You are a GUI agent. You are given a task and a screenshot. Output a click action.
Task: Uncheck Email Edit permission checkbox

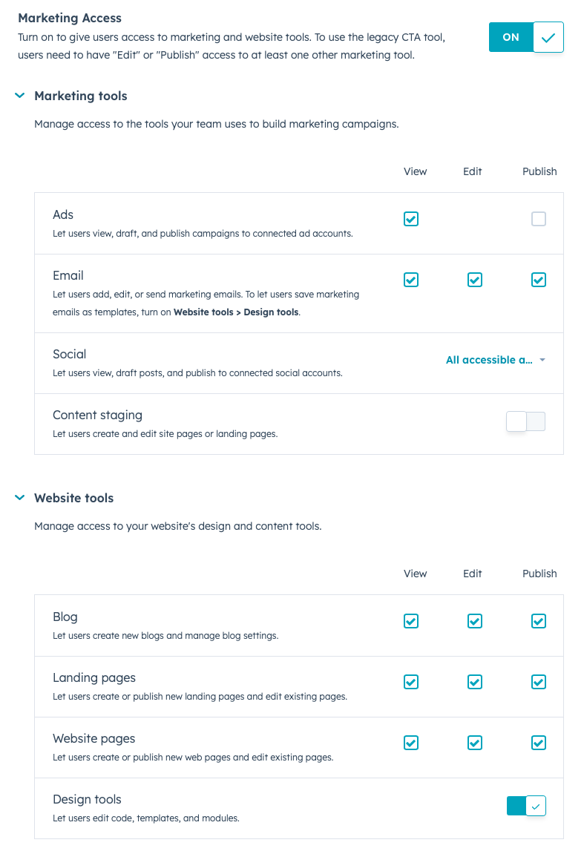474,280
